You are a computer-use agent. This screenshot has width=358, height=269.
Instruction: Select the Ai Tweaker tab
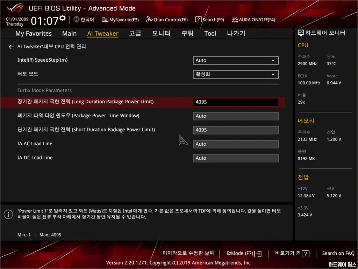tap(103, 33)
